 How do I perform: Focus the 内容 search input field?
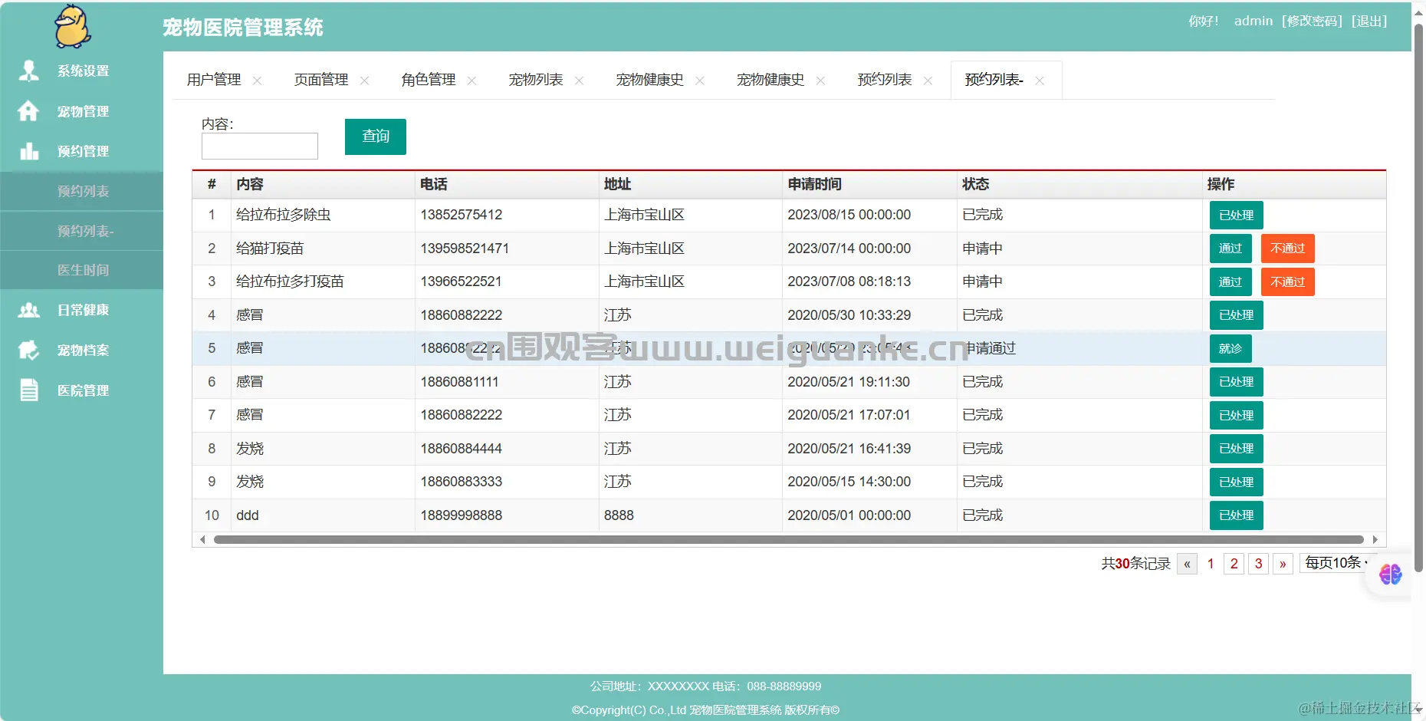(x=260, y=146)
